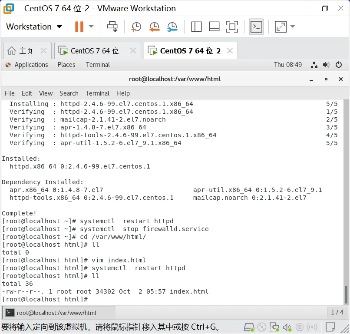
Task: Close the CentOS 7 64 位-2 tab
Action: [230, 51]
